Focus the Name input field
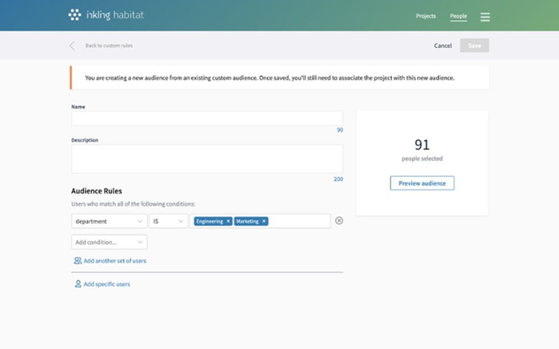Screen dimensions: 559x349 pyautogui.click(x=207, y=118)
